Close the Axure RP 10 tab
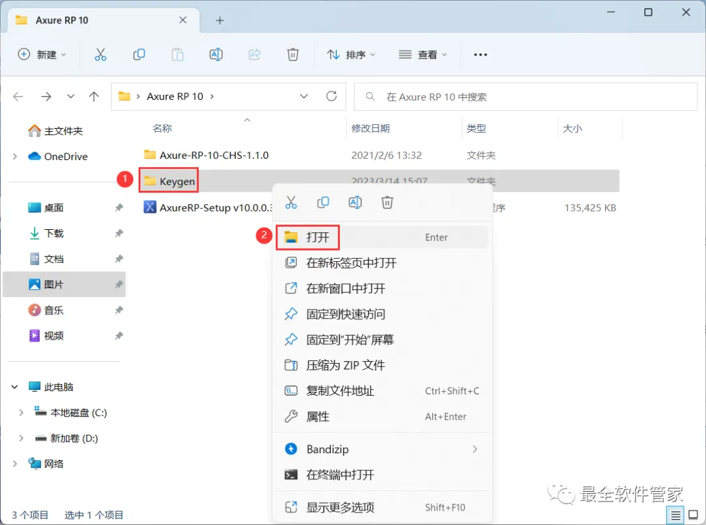The width and height of the screenshot is (706, 525). click(x=183, y=20)
